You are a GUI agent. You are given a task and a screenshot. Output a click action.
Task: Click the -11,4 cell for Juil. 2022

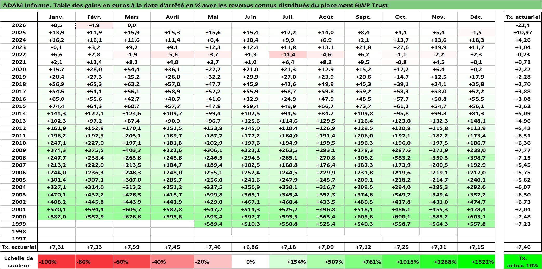[x=288, y=55]
